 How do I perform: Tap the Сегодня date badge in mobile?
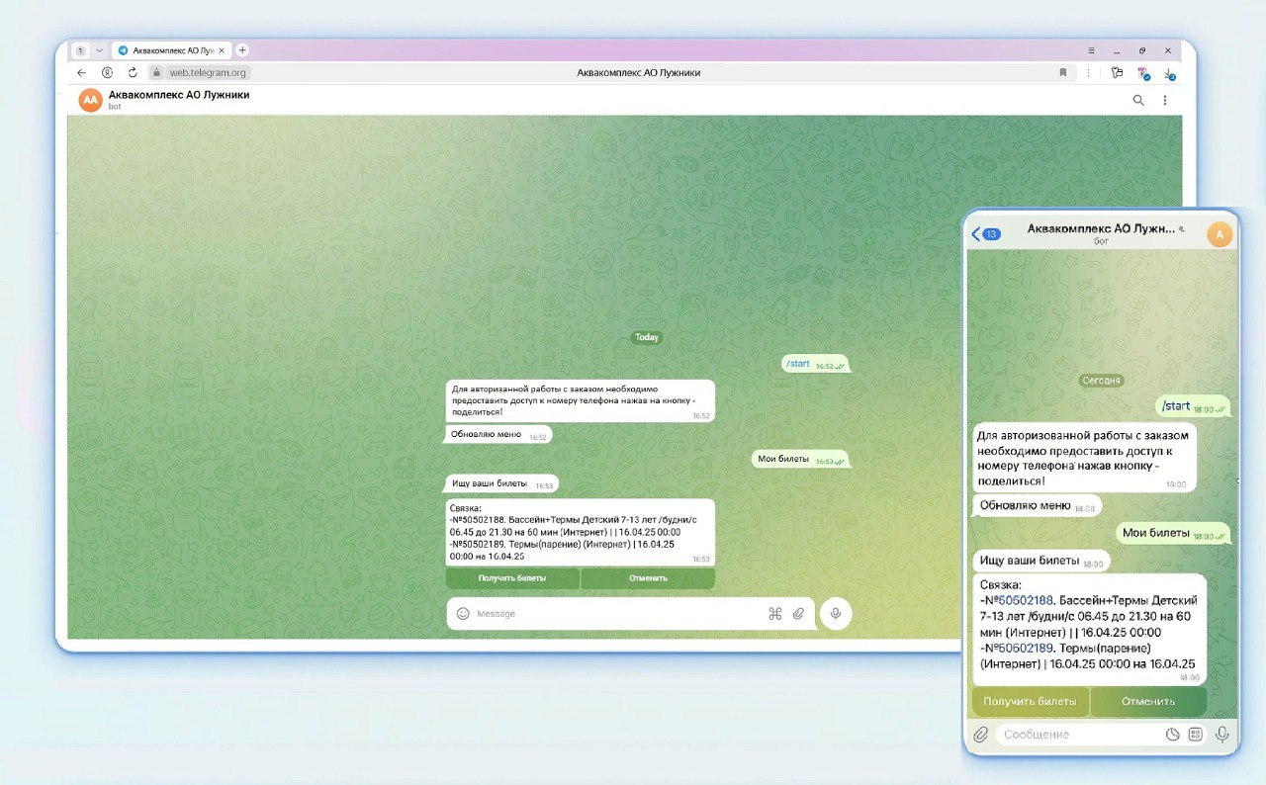click(x=1102, y=381)
